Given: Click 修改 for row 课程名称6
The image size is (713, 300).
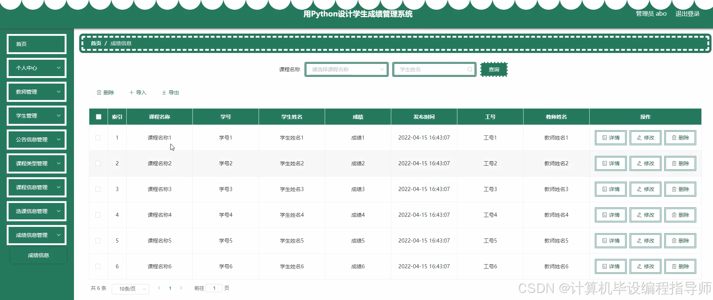Looking at the screenshot, I should (645, 266).
